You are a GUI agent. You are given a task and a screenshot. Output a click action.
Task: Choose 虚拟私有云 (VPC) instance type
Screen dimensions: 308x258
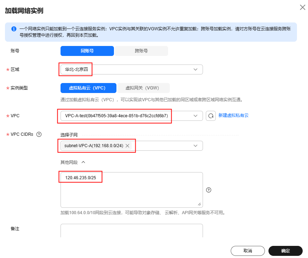pos(88,88)
